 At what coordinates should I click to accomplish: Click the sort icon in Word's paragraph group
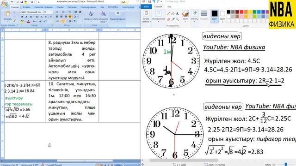70,21
